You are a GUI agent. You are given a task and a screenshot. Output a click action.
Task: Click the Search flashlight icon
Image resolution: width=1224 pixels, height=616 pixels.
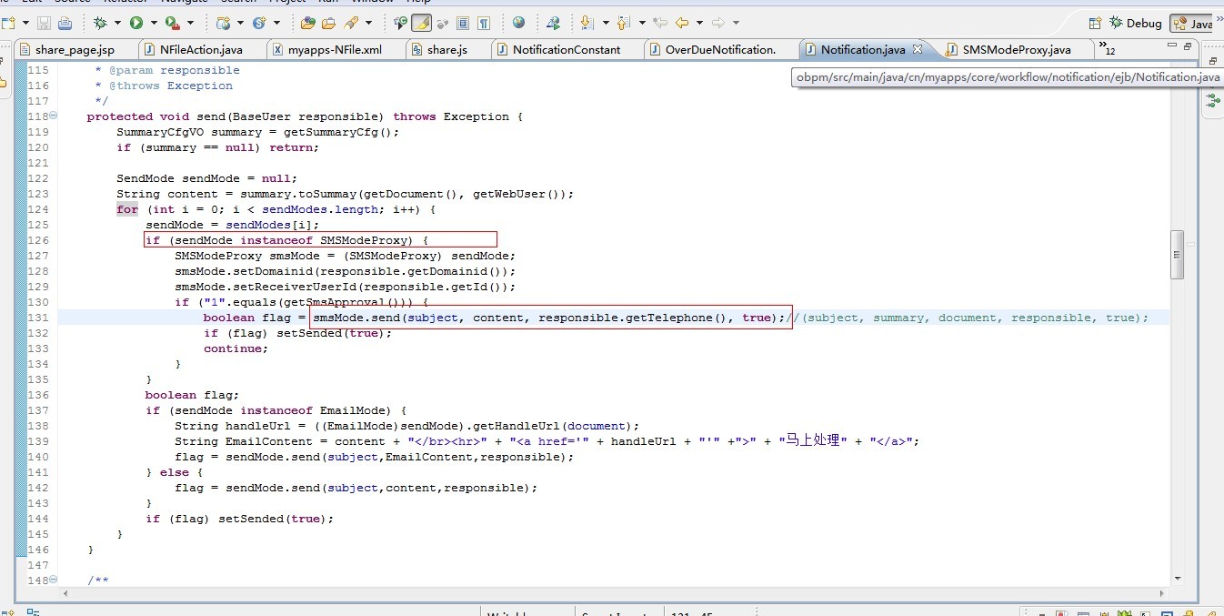[x=350, y=23]
